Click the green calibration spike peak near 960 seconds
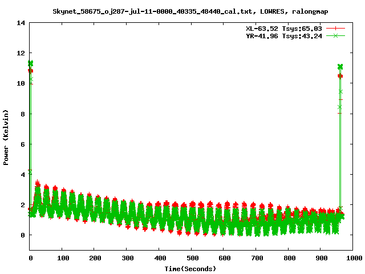 340,67
